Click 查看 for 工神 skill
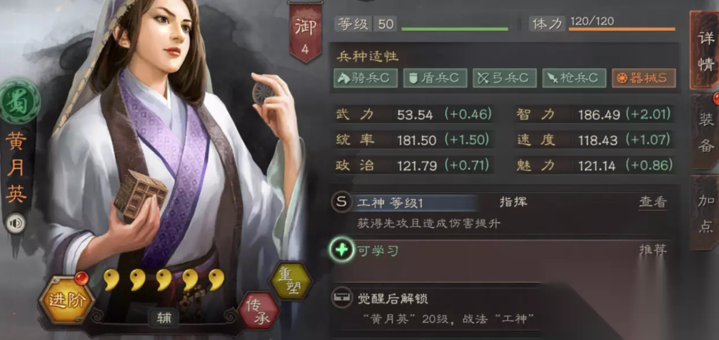This screenshot has height=340, width=719. [652, 202]
